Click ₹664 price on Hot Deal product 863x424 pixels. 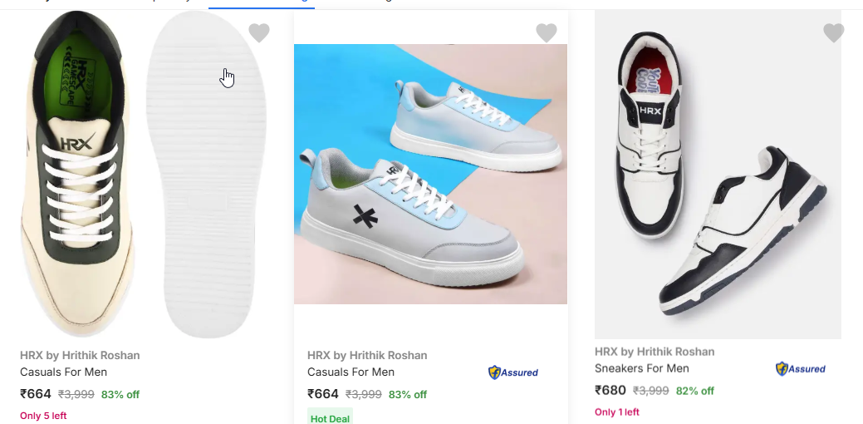click(323, 394)
